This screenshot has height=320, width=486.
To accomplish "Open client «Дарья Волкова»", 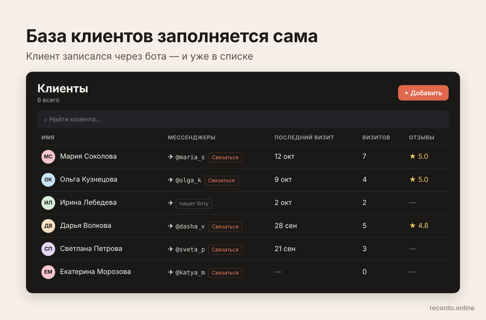I will (x=85, y=226).
